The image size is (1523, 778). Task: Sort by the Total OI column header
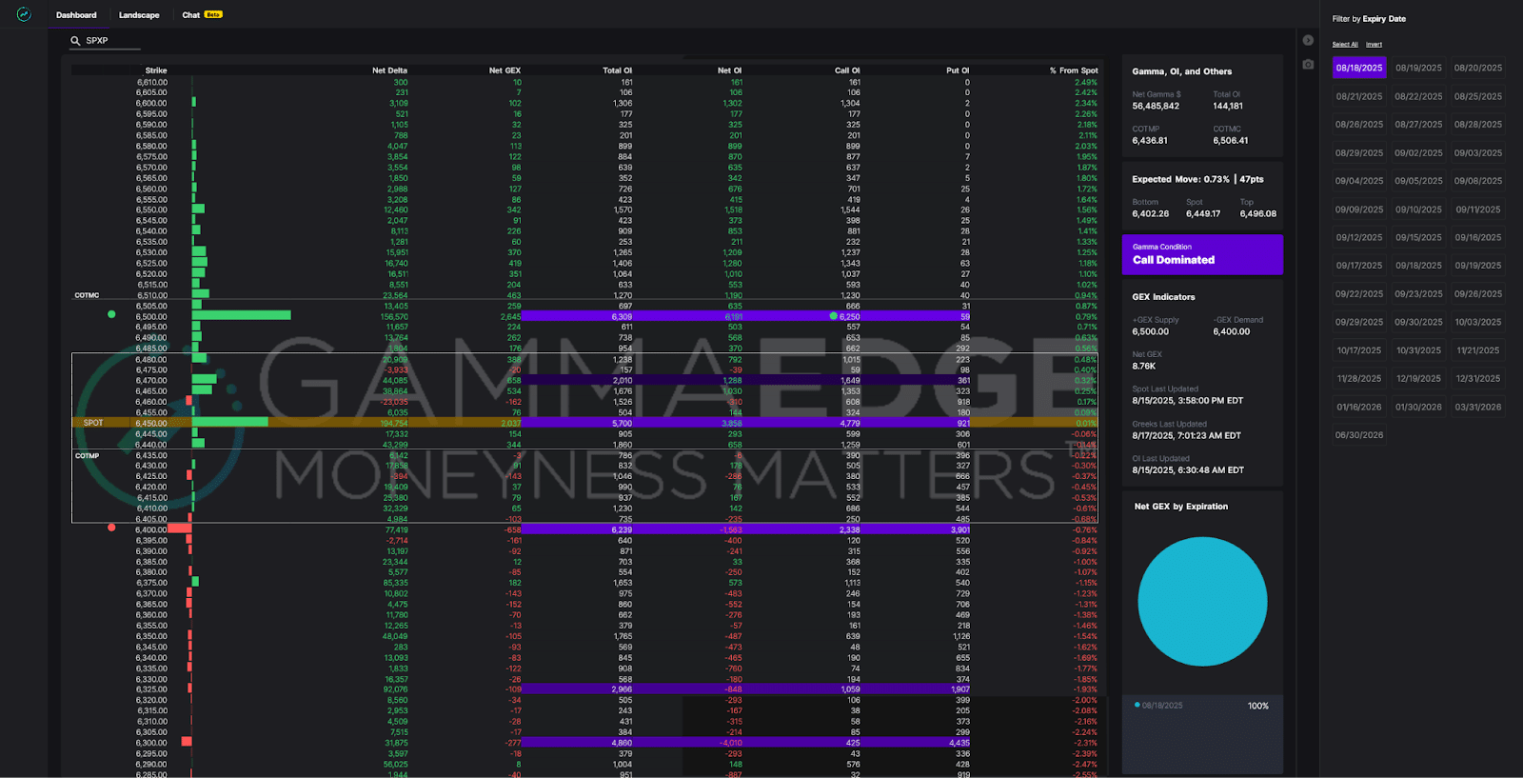tap(617, 70)
